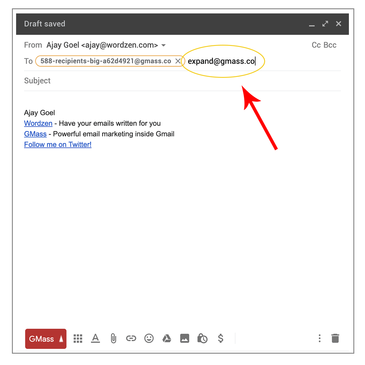The image size is (365, 365).
Task: Remove the 588-recipients address chip
Action: [178, 61]
